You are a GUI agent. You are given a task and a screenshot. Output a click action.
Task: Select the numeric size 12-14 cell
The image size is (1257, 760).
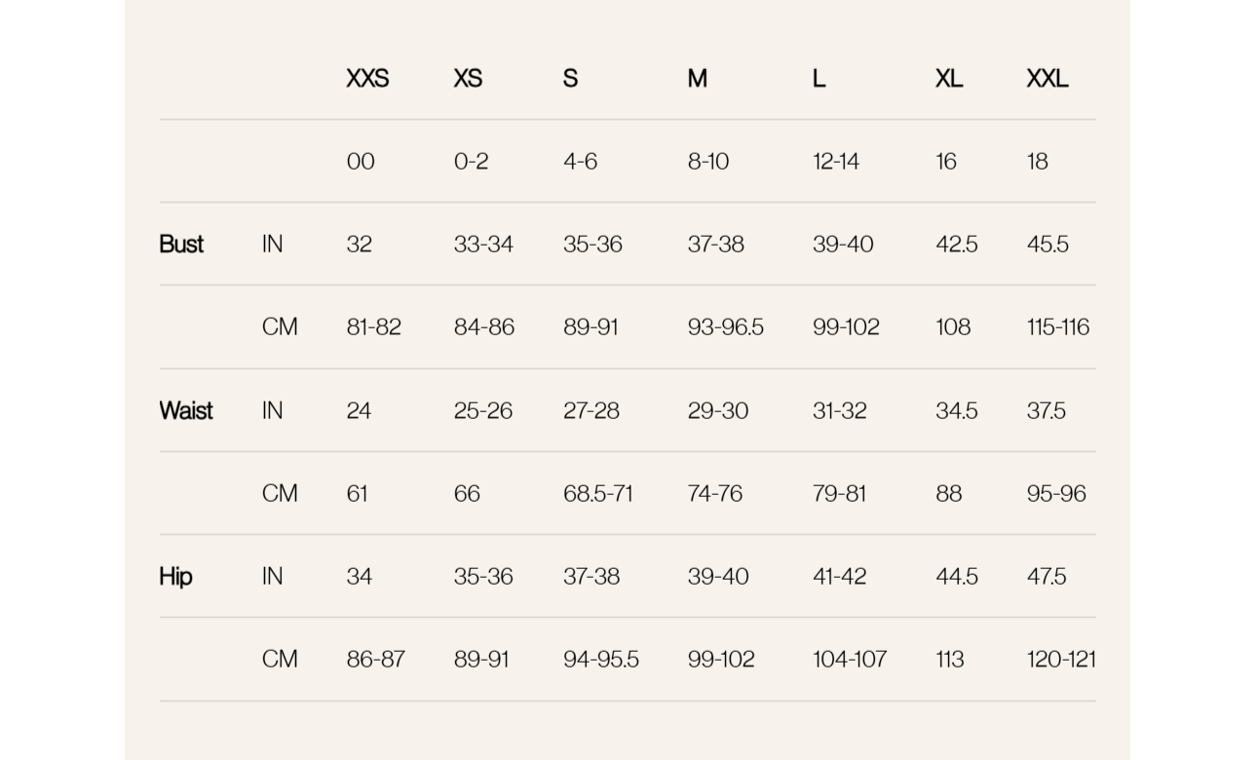[x=836, y=162]
